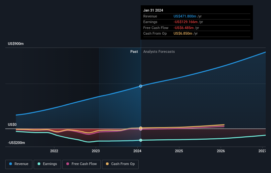Click the US$0 y-axis label

pos(12,124)
